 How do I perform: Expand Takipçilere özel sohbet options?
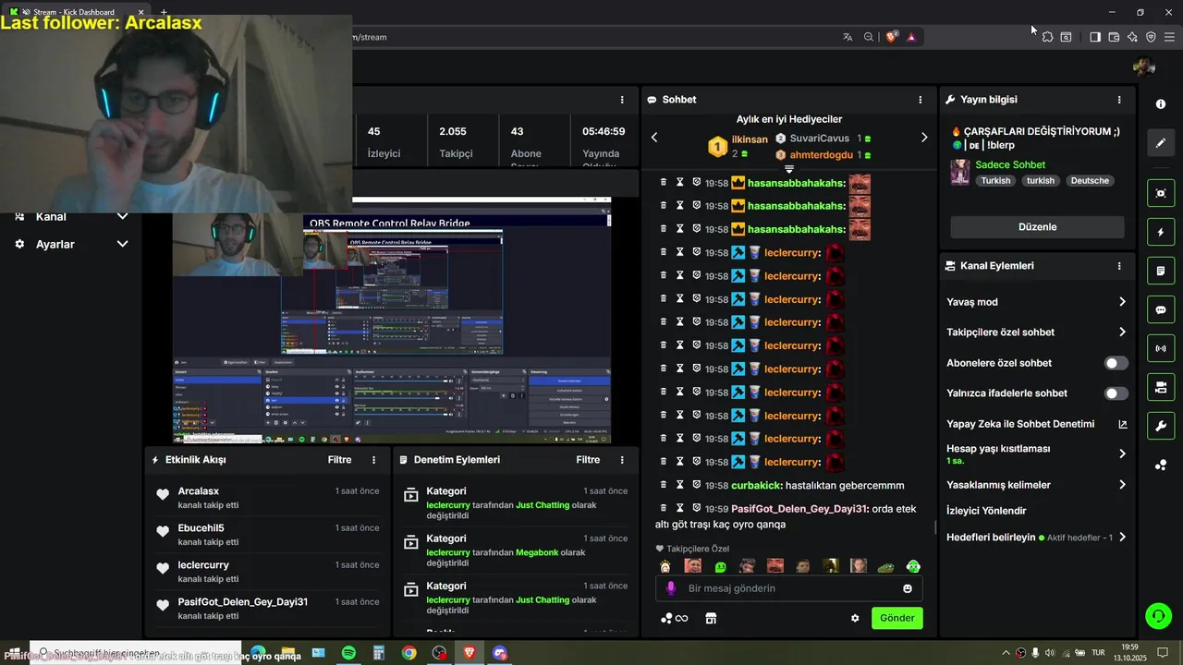[x=1122, y=332]
